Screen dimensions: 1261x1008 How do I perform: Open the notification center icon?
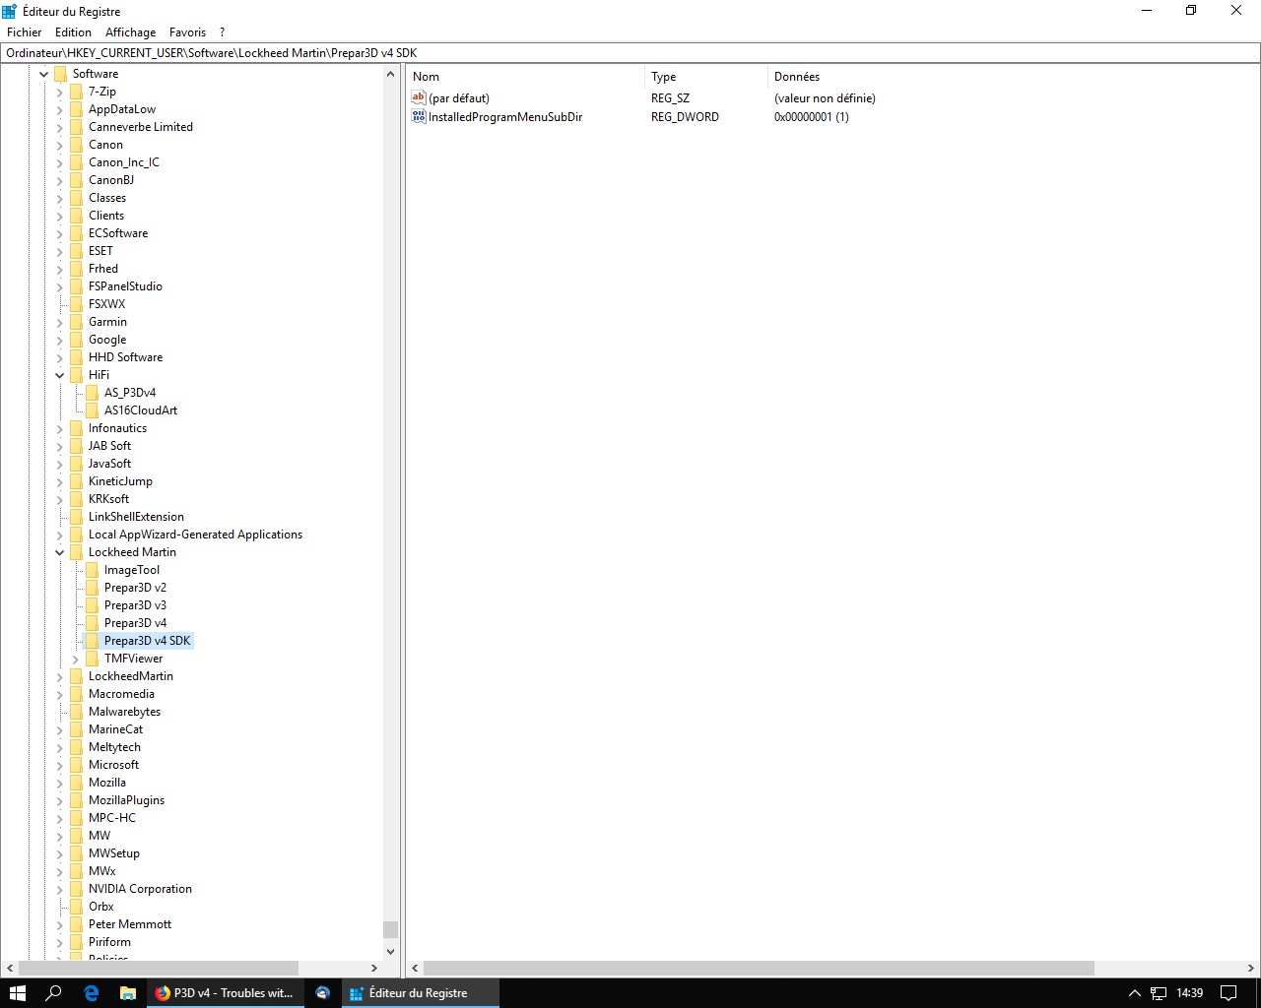click(1228, 993)
